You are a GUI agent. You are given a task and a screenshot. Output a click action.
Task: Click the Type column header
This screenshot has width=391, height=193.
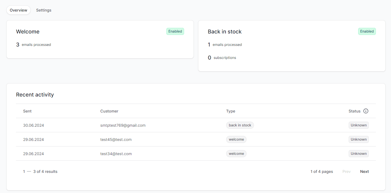231,111
